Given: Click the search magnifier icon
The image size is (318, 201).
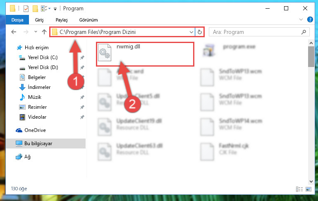Looking at the screenshot, I should click(x=304, y=32).
